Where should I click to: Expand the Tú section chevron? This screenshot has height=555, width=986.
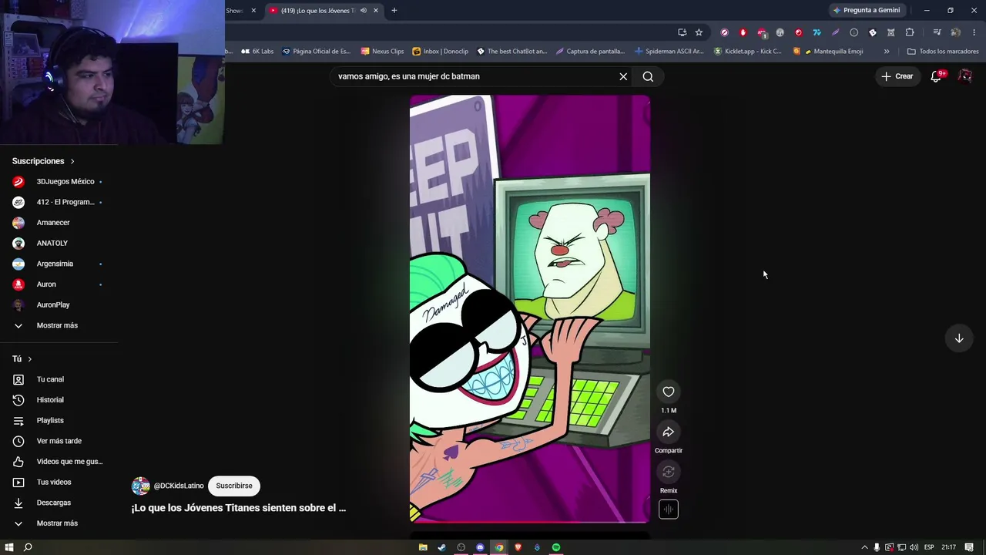pos(30,359)
